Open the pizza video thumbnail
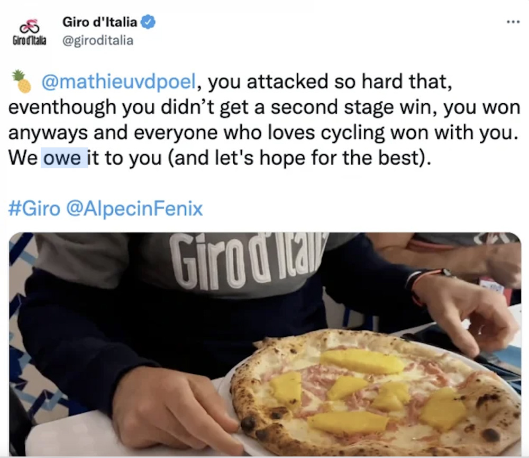 (265, 344)
